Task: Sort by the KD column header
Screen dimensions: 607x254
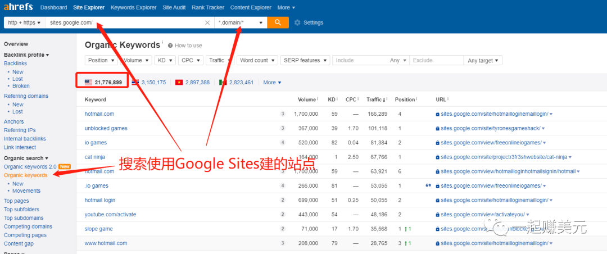Action: coord(332,99)
